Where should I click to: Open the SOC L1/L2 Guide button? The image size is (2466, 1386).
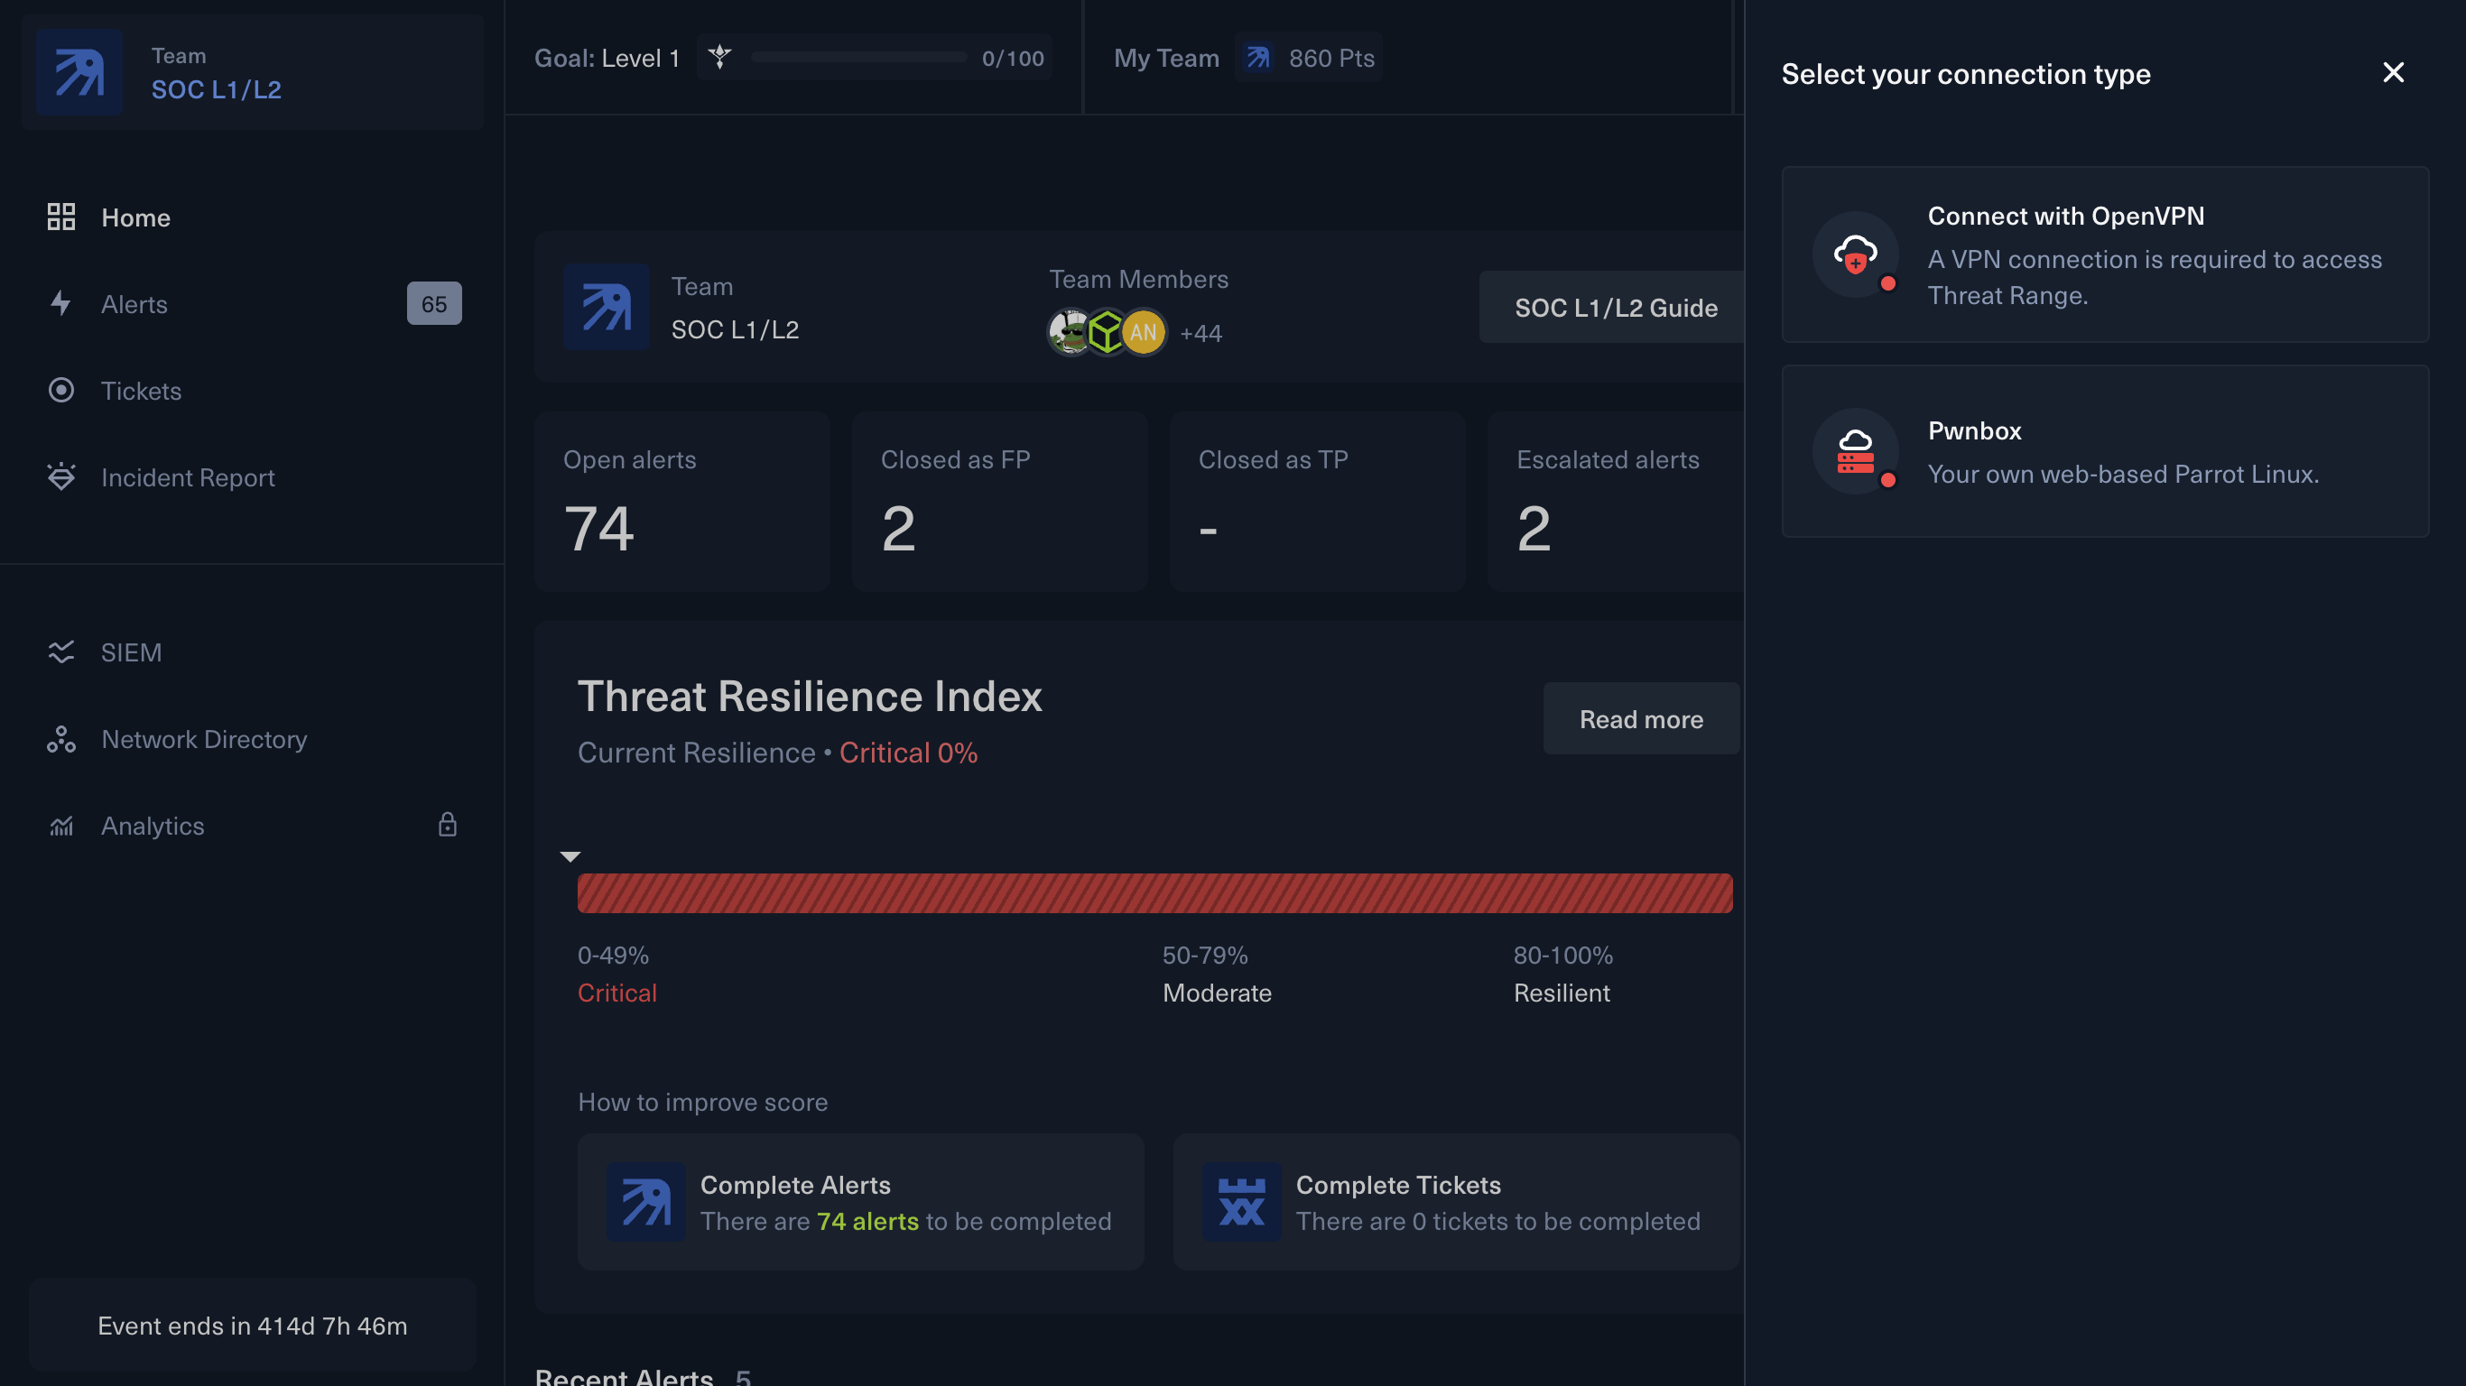pyautogui.click(x=1615, y=308)
